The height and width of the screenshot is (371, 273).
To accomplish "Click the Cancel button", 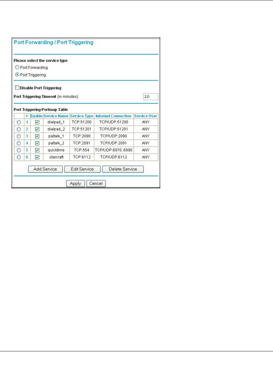I will pyautogui.click(x=96, y=183).
